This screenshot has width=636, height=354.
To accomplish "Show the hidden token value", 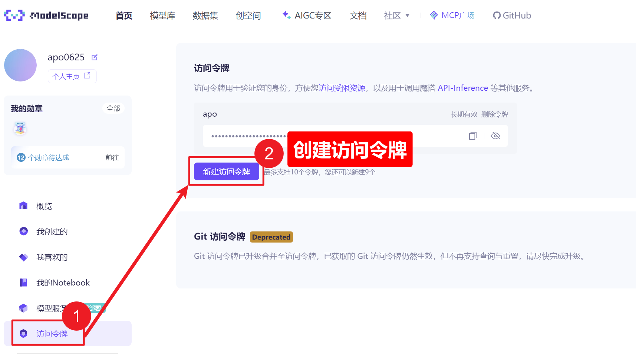I will 496,136.
